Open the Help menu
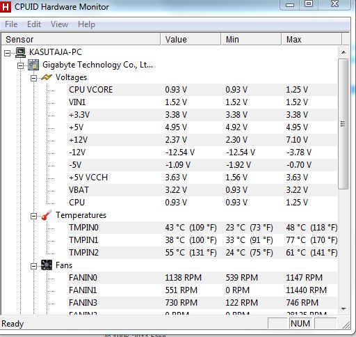This screenshot has height=337, width=356. 86,24
